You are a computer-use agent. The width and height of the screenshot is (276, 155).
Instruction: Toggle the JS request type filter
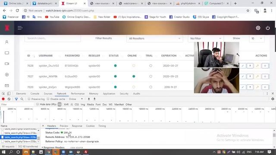click(x=72, y=104)
